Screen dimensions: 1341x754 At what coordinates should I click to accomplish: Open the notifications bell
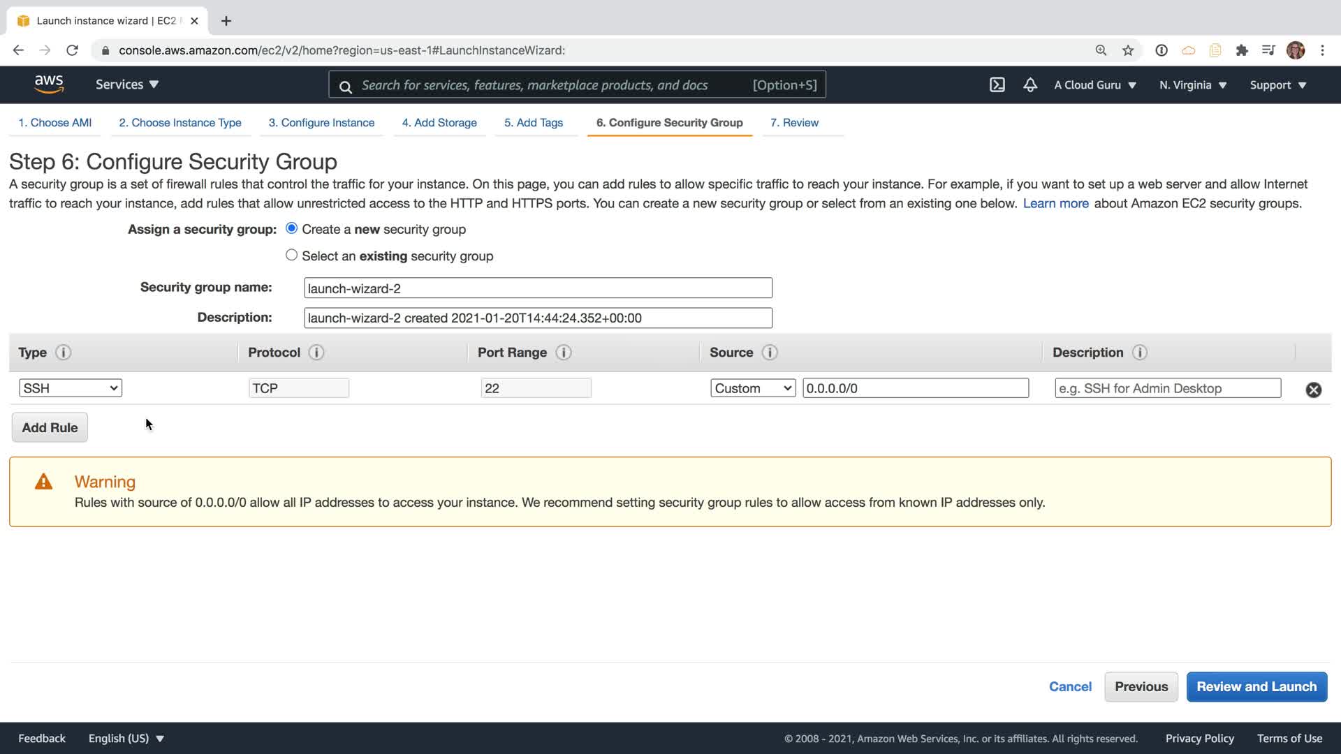tap(1029, 85)
